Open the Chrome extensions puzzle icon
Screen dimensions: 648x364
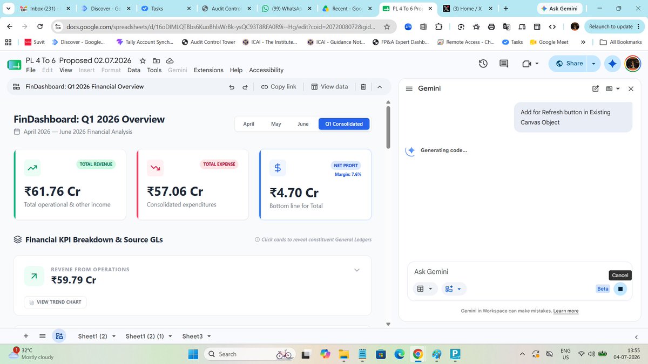click(438, 26)
